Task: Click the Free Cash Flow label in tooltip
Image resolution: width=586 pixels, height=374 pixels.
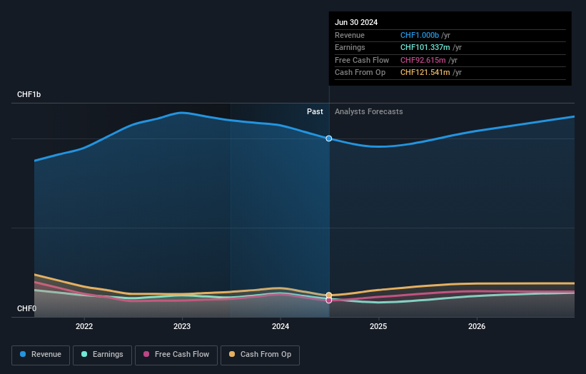Action: click(x=362, y=60)
